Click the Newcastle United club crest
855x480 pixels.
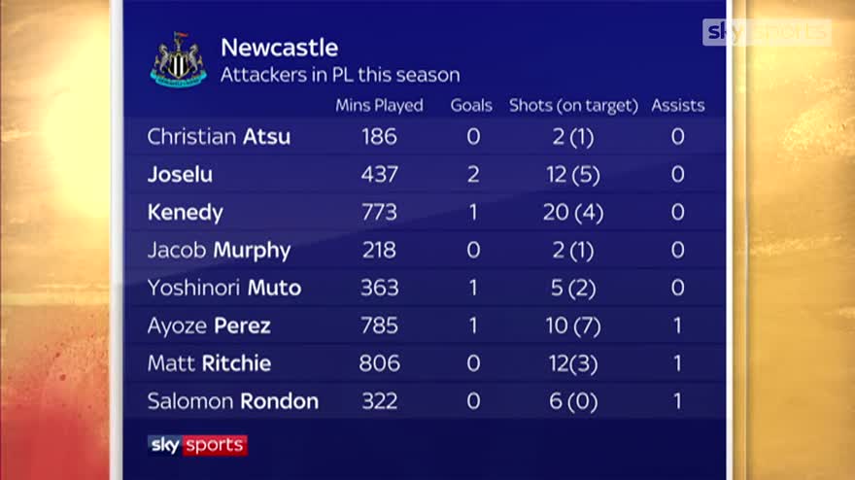pyautogui.click(x=178, y=58)
